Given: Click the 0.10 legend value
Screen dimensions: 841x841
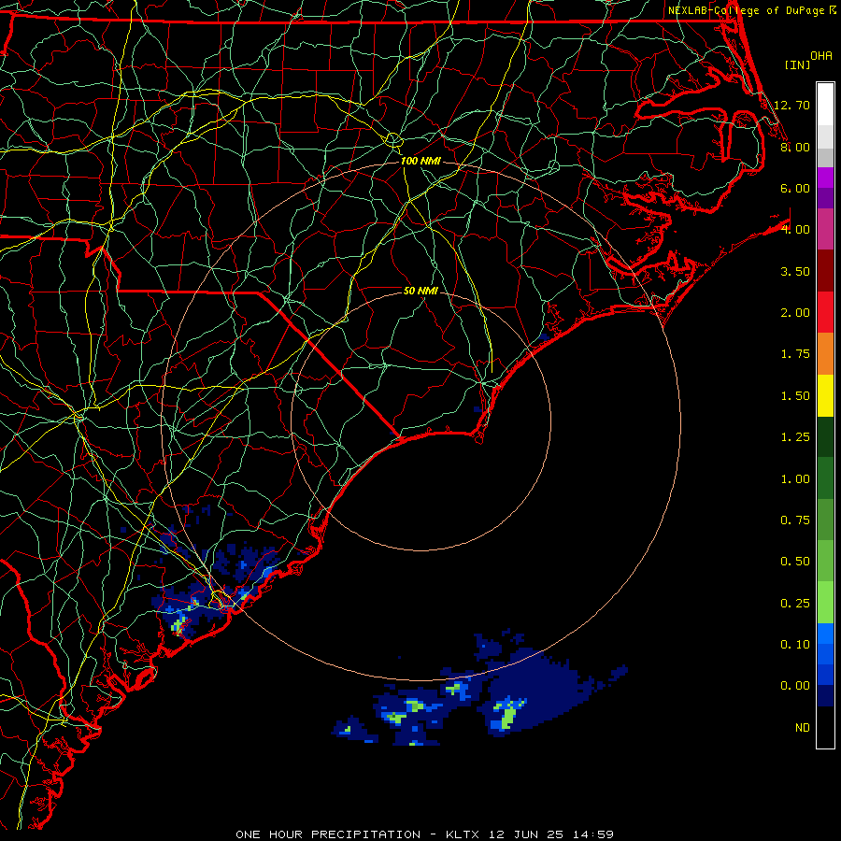Looking at the screenshot, I should point(795,645).
